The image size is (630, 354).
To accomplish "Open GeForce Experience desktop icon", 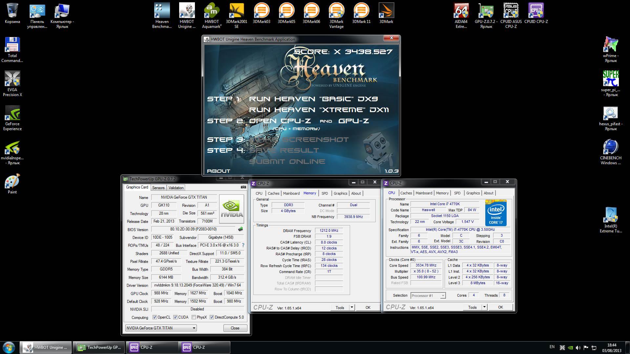I will (x=12, y=118).
